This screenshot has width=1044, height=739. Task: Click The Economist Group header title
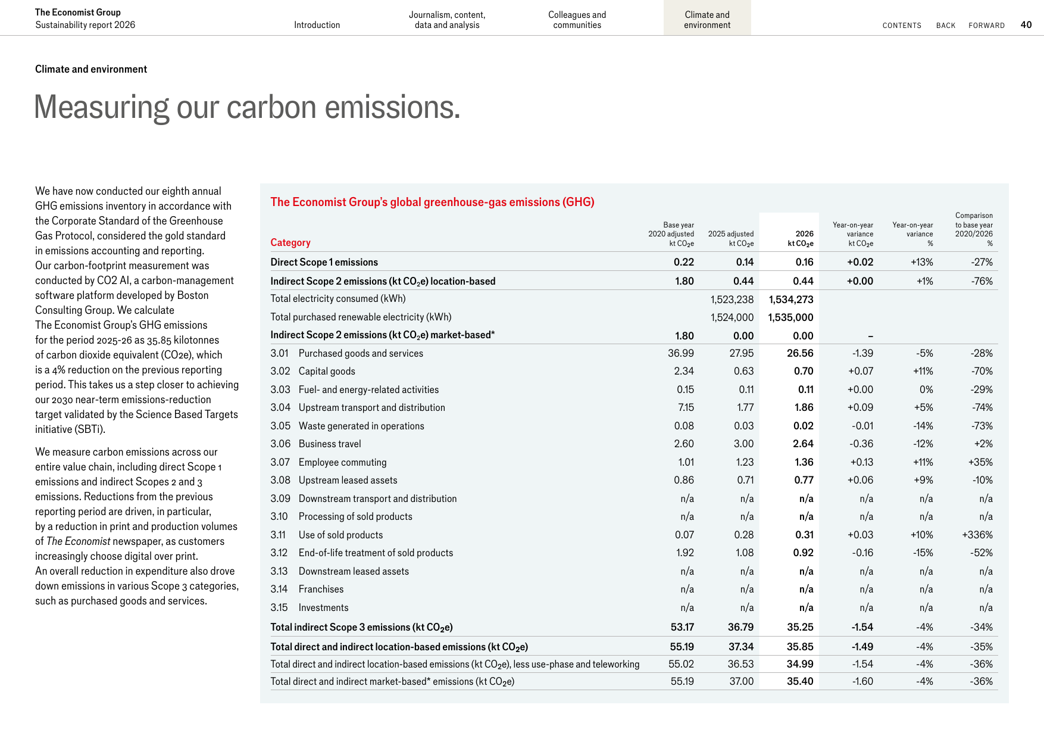(x=78, y=13)
